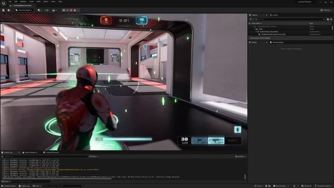
Task: Click the ammo count 30 display
Action: [x=184, y=139]
